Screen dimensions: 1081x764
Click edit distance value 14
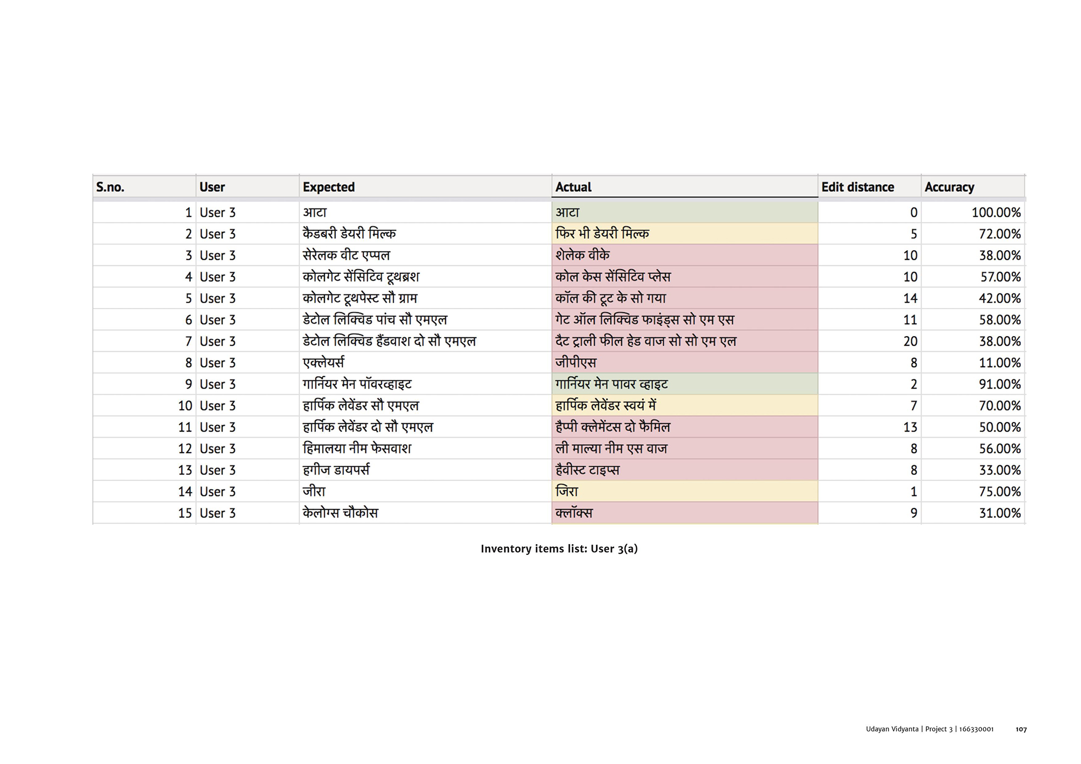pyautogui.click(x=910, y=298)
